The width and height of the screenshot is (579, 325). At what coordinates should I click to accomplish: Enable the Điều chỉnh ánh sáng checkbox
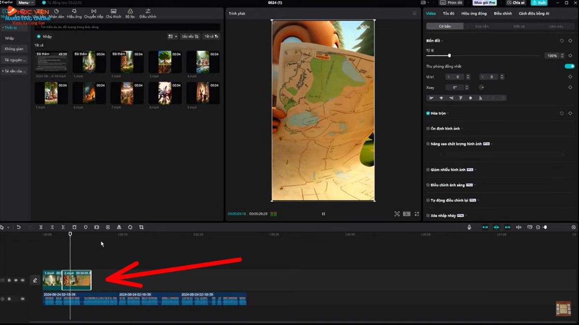point(428,185)
